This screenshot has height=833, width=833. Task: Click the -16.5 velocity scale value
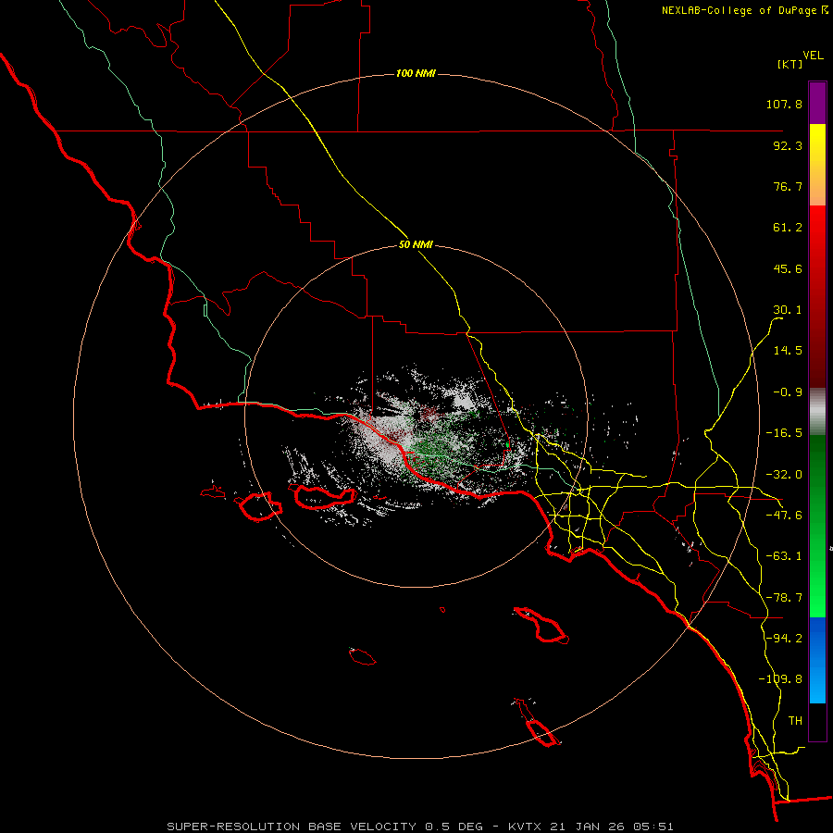pos(784,433)
